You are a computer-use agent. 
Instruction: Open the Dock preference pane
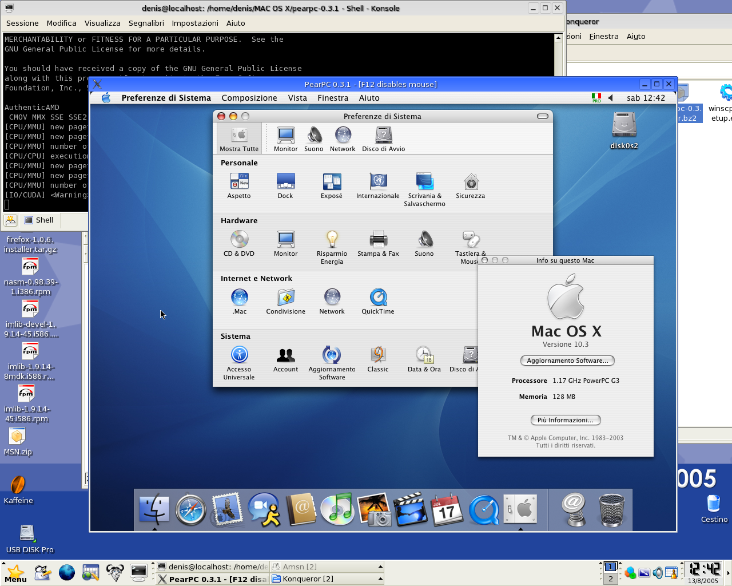click(285, 186)
